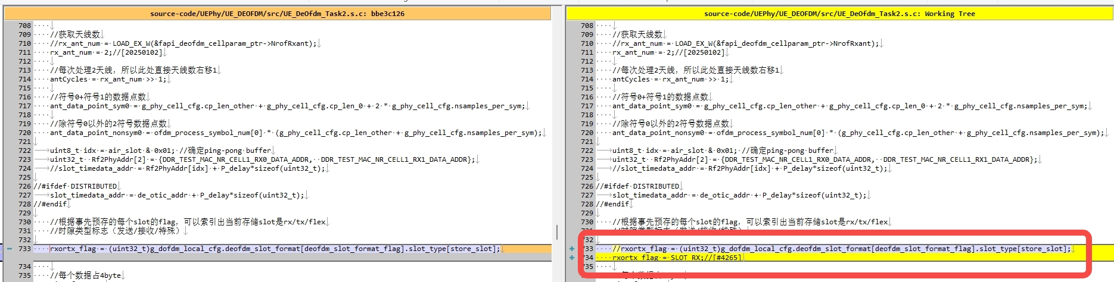Click the added line rxortx_flag = SLOT_RX
1114x282 pixels.
(x=676, y=258)
